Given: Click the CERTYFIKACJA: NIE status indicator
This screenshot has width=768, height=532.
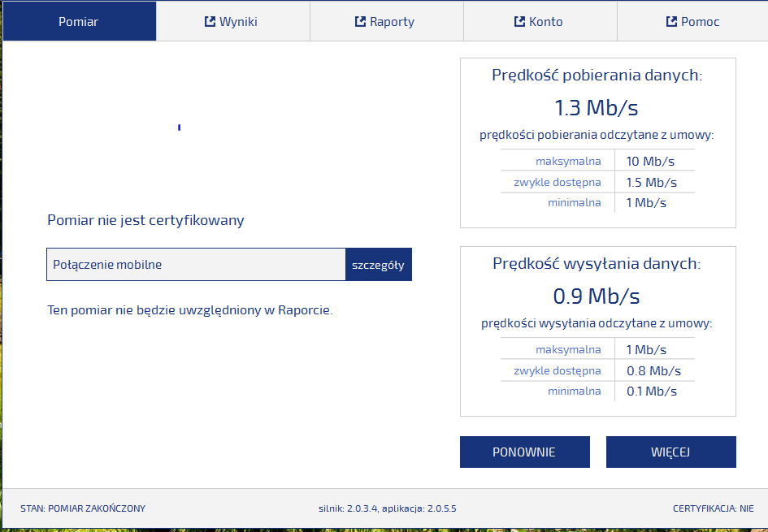Looking at the screenshot, I should [713, 508].
